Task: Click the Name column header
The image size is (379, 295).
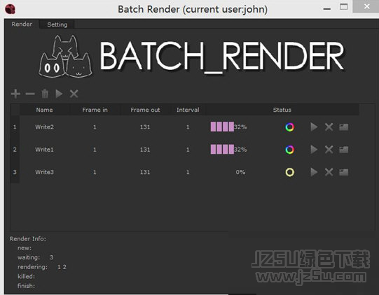Action: (44, 110)
